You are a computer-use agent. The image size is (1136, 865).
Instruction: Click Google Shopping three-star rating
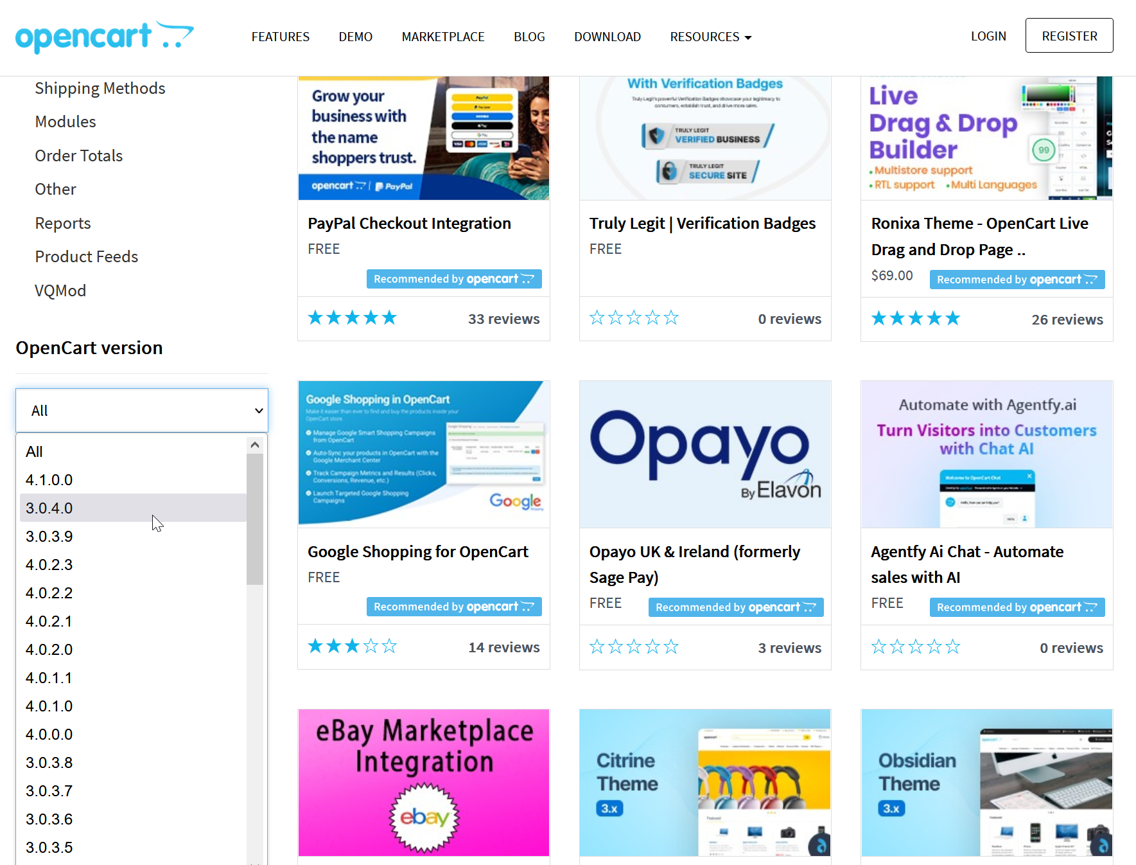pyautogui.click(x=353, y=647)
